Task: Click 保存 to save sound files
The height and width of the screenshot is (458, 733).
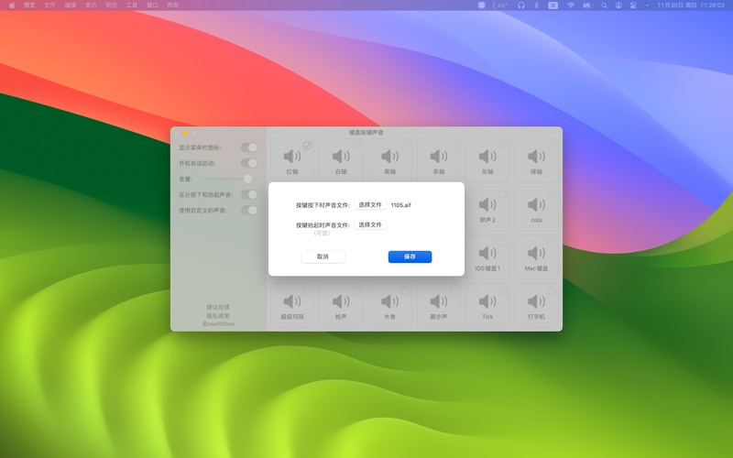Action: pyautogui.click(x=410, y=257)
